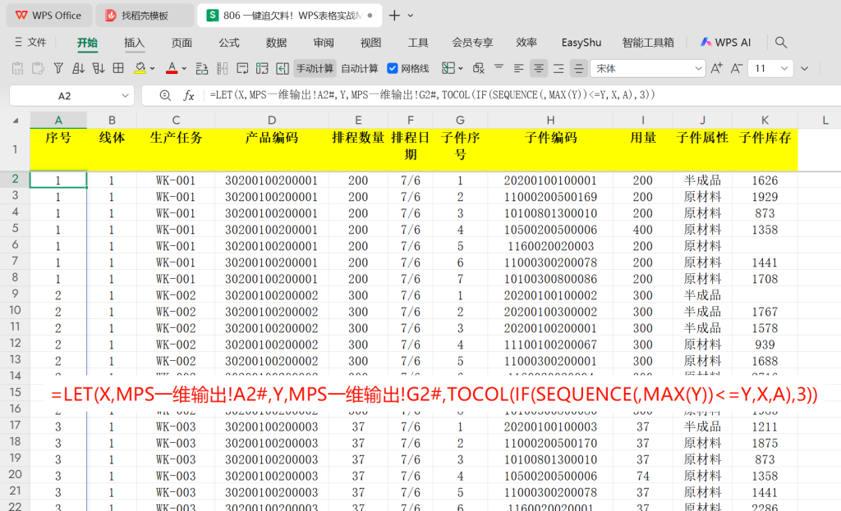Switch to the 视图 ribbon tab
This screenshot has height=511, width=841.
(x=370, y=43)
